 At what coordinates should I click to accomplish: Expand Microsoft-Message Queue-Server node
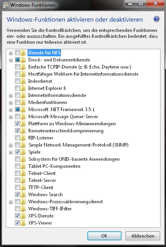click(11, 117)
